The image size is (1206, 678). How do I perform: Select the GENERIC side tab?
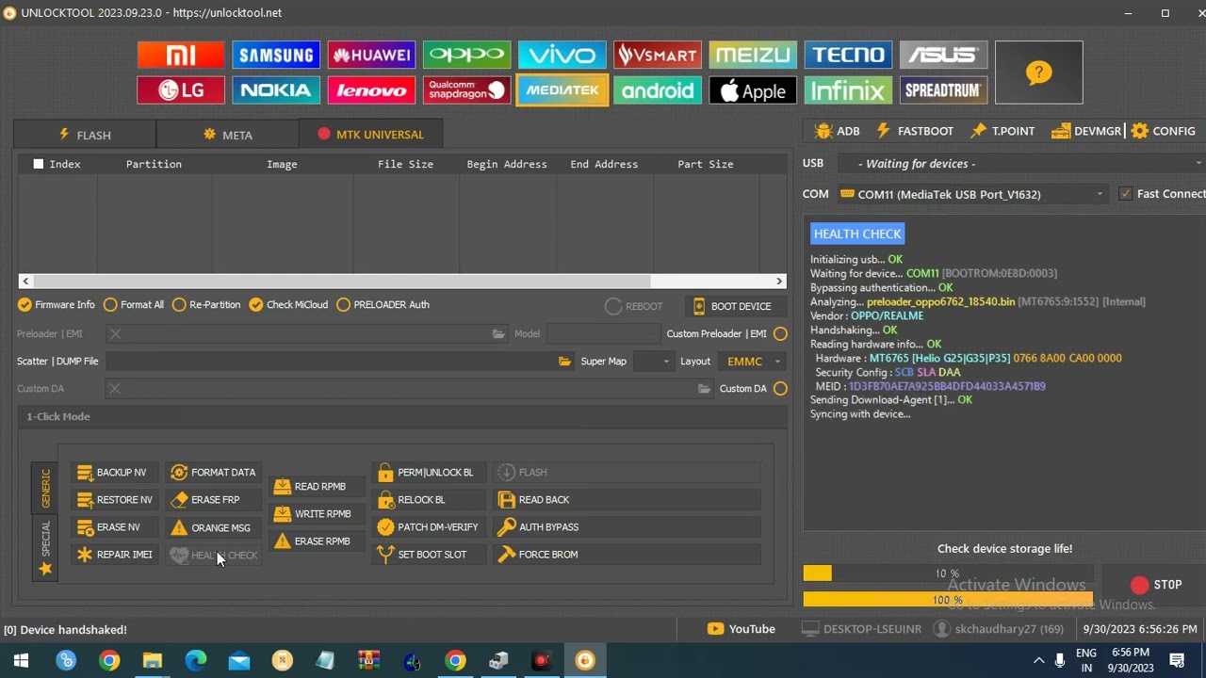[45, 488]
